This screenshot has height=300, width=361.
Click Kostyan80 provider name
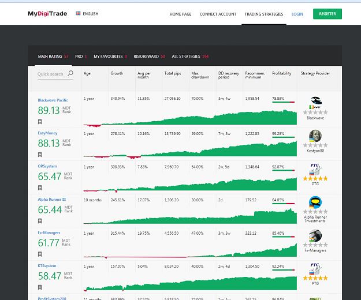(x=315, y=151)
